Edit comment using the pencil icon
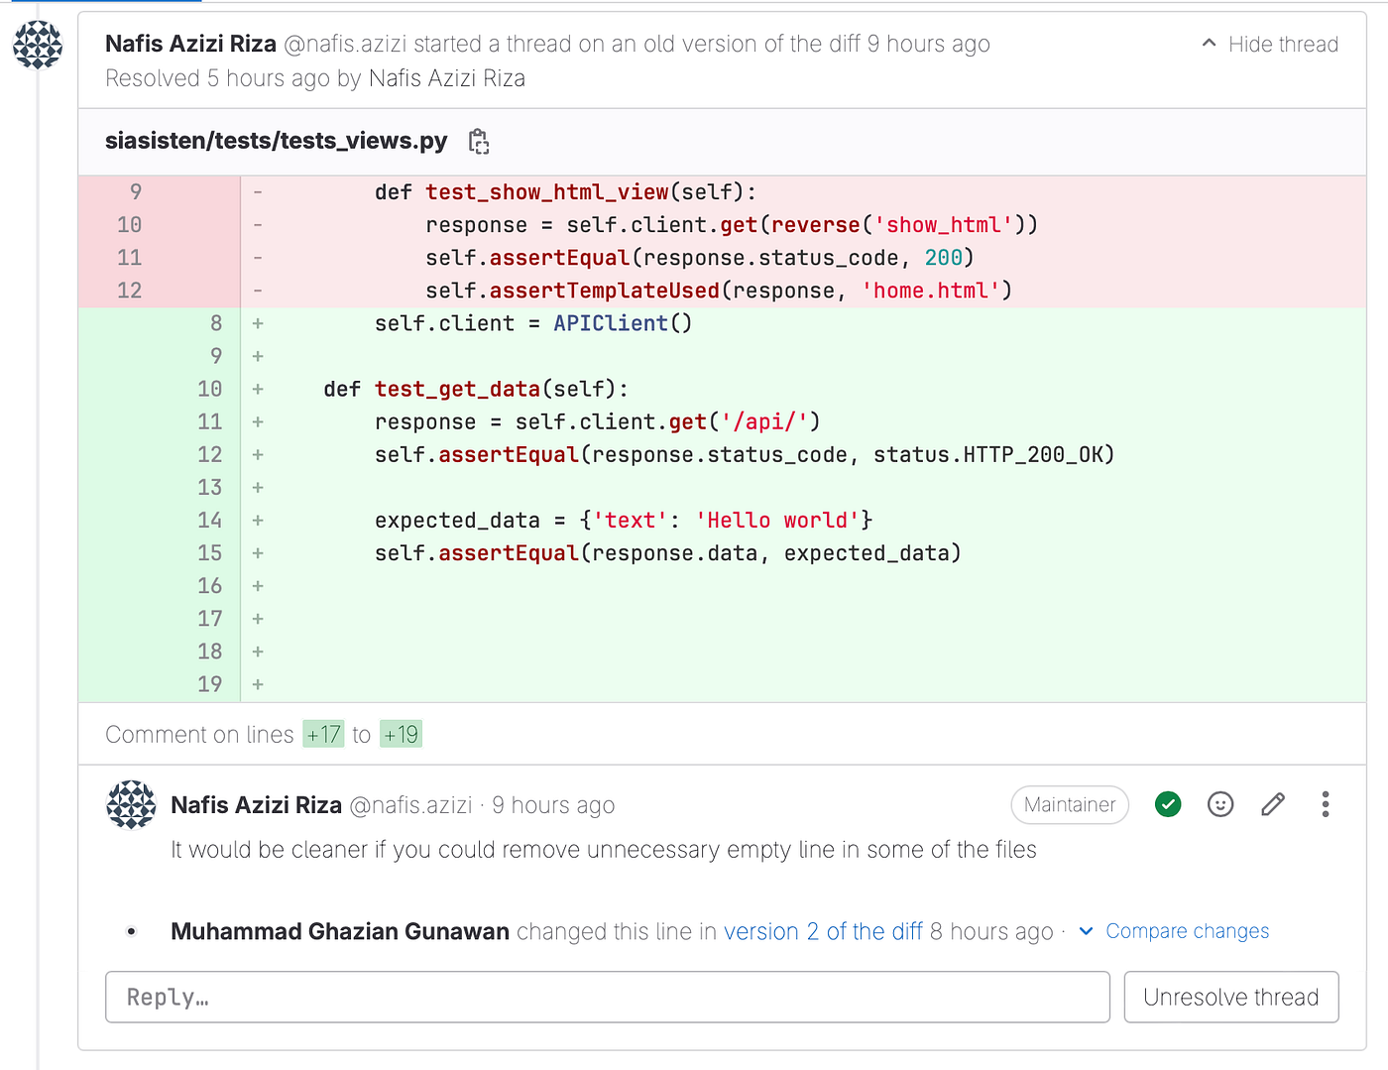 (1273, 804)
